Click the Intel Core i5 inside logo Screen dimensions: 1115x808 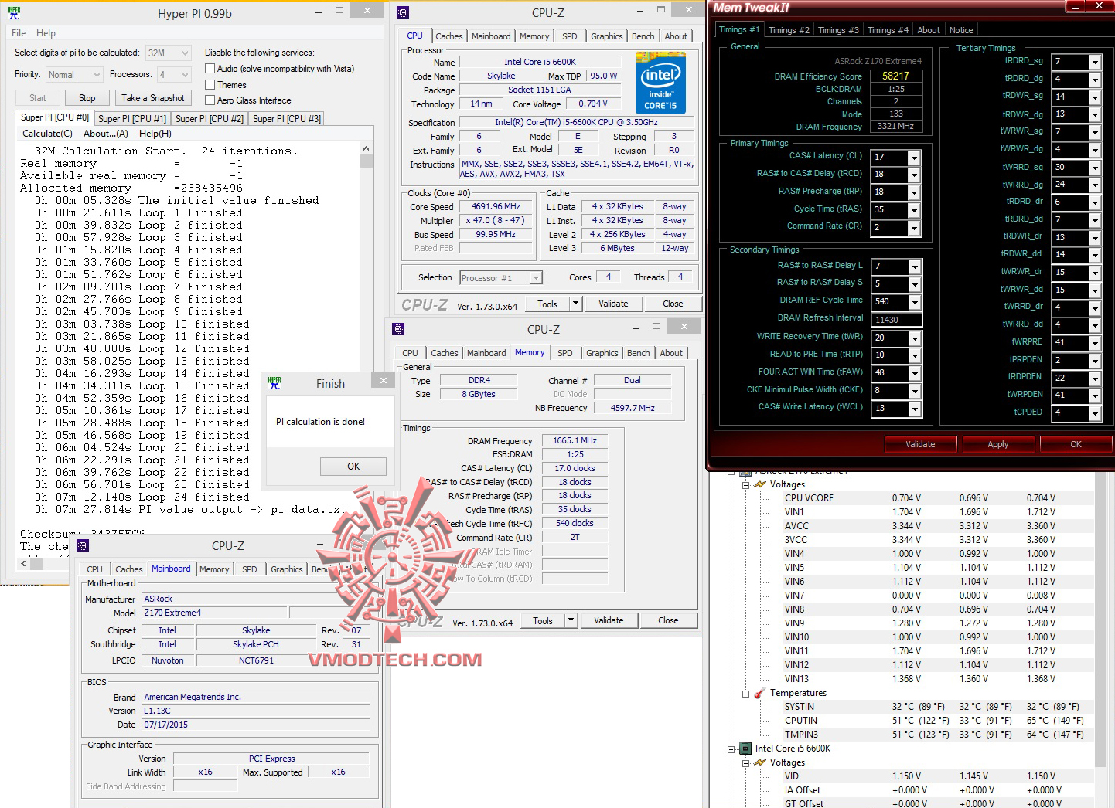[660, 83]
